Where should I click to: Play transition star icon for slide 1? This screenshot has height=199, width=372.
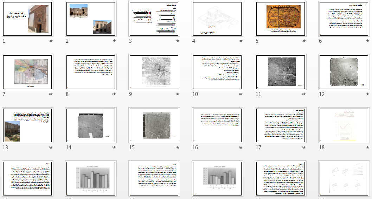tap(51, 41)
